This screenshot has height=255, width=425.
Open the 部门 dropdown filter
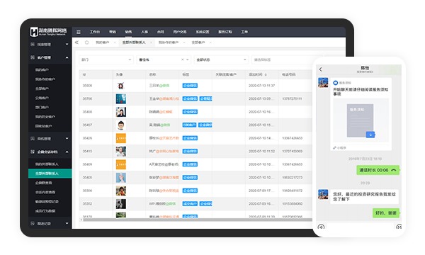(x=106, y=59)
